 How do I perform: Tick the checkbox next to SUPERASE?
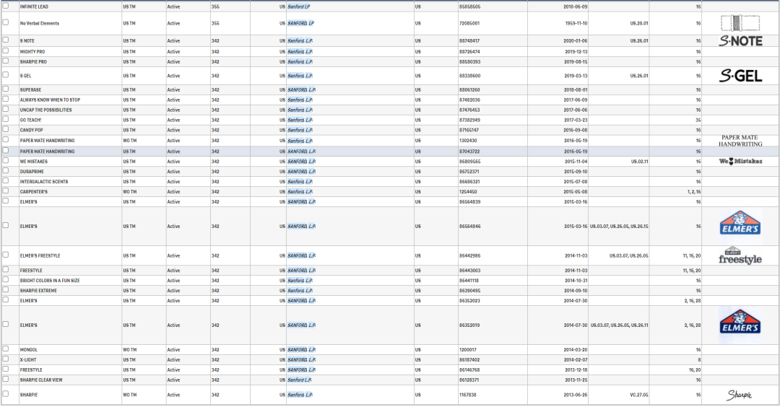[x=6, y=89]
